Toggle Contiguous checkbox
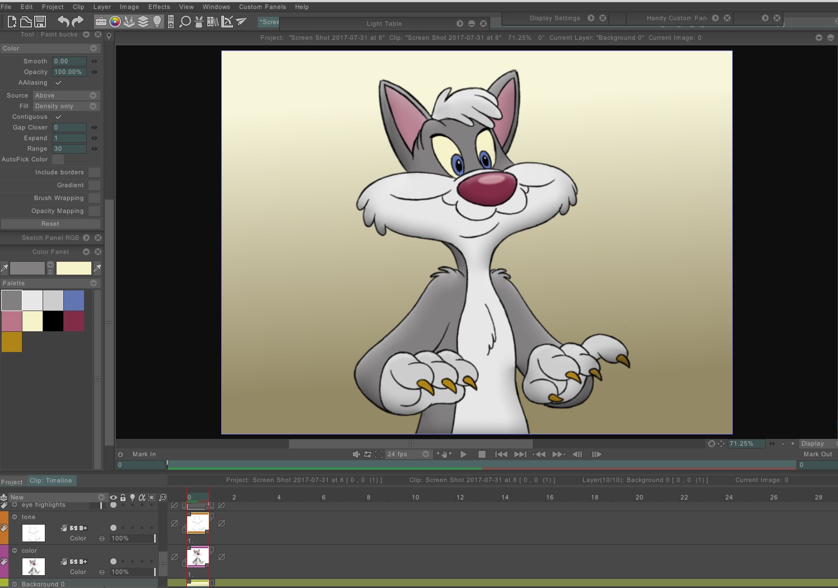The height and width of the screenshot is (588, 838). tap(58, 117)
